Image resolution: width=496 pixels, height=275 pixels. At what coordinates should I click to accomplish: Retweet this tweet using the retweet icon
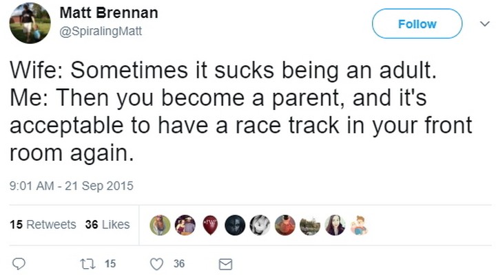tap(87, 263)
